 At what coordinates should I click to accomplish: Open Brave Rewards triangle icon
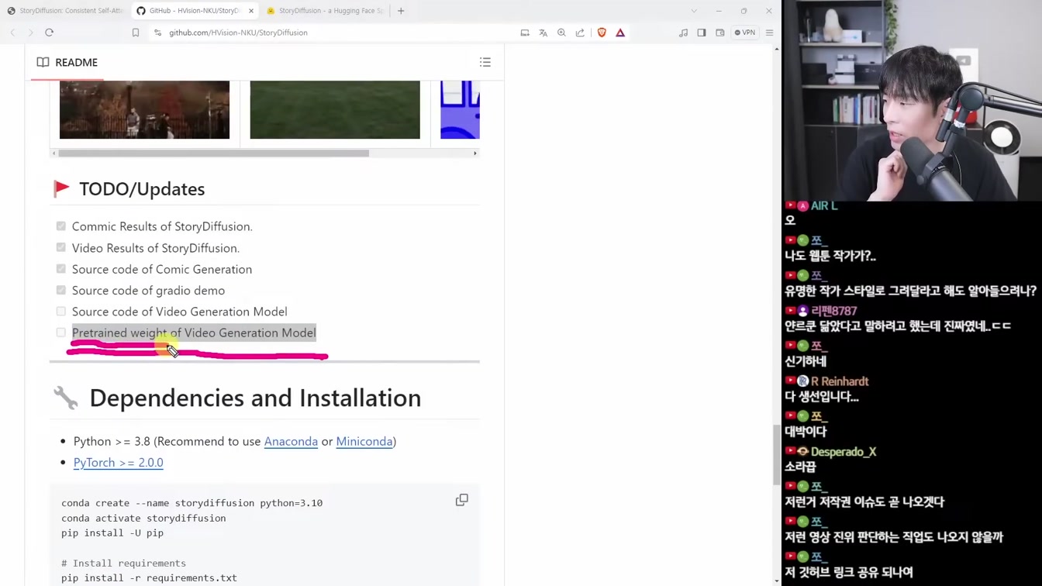pos(620,33)
